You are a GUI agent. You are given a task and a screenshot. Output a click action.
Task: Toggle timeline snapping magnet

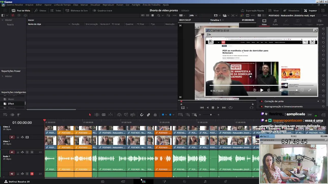pos(142,115)
